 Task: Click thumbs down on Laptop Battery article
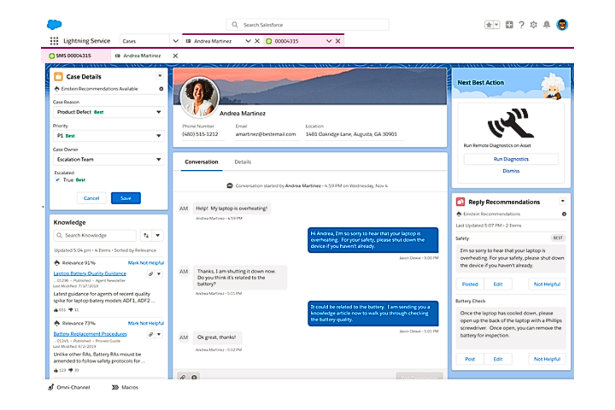tap(71, 310)
